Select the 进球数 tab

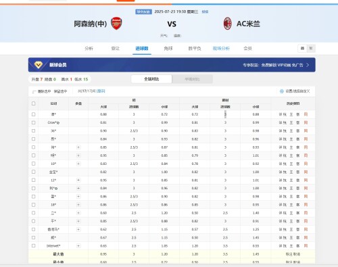142,48
